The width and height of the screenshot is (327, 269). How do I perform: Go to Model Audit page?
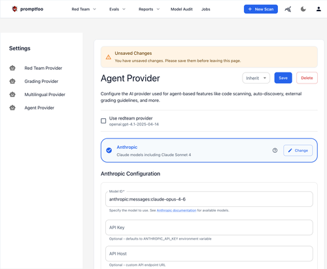click(181, 9)
